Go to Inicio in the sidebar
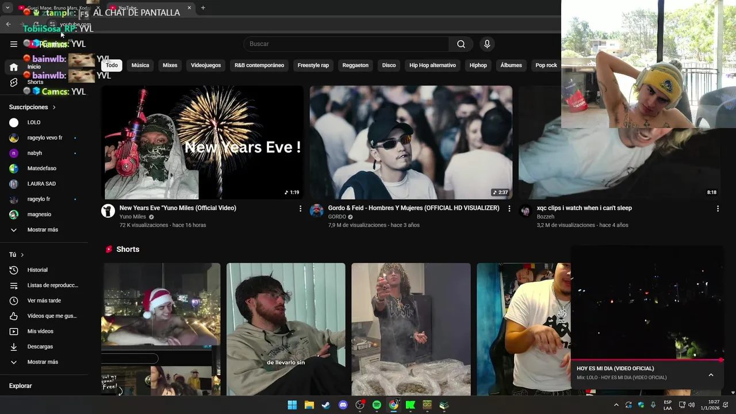This screenshot has width=736, height=414. [14, 67]
